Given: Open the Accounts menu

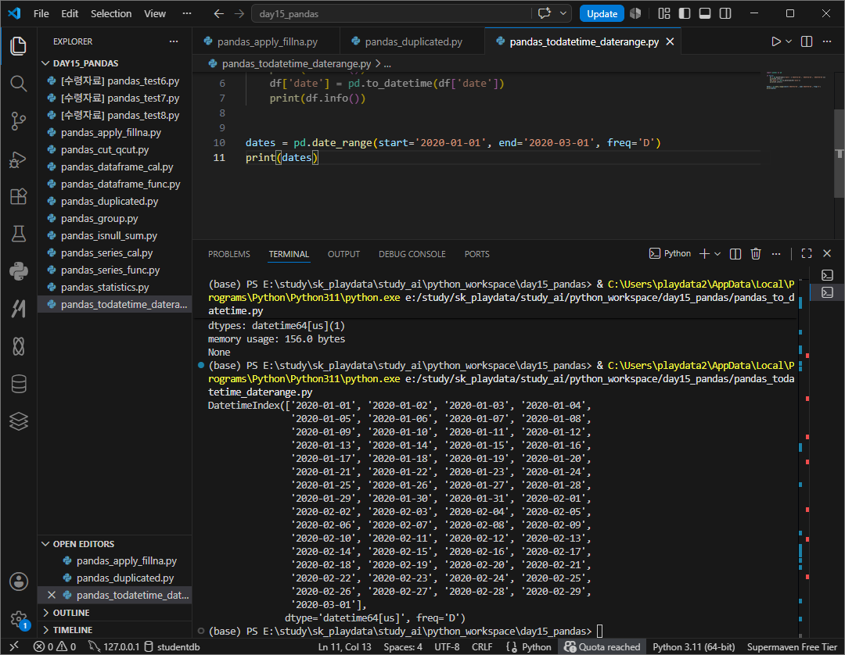Looking at the screenshot, I should (18, 582).
